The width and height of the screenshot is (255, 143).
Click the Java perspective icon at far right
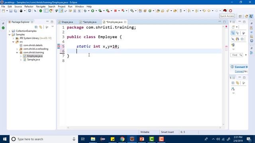click(x=251, y=16)
